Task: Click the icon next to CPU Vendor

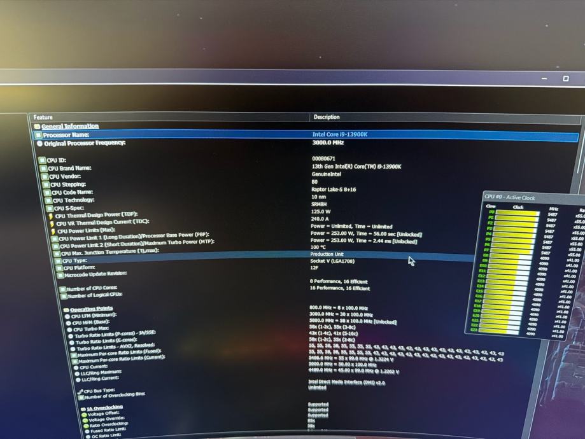Action: pyautogui.click(x=45, y=177)
